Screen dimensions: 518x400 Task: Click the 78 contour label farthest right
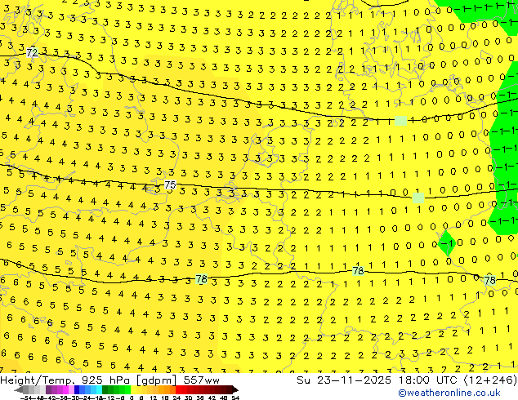[x=490, y=281]
